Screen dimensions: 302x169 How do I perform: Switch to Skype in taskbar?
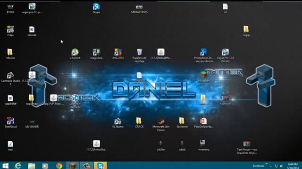[101, 166]
